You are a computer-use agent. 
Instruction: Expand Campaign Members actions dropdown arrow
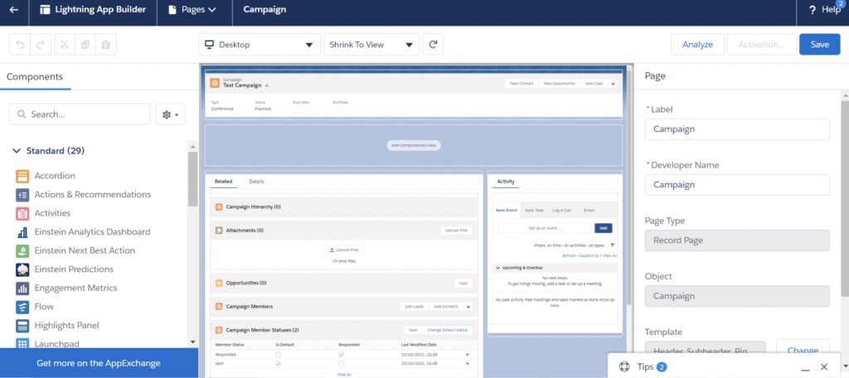pos(468,307)
